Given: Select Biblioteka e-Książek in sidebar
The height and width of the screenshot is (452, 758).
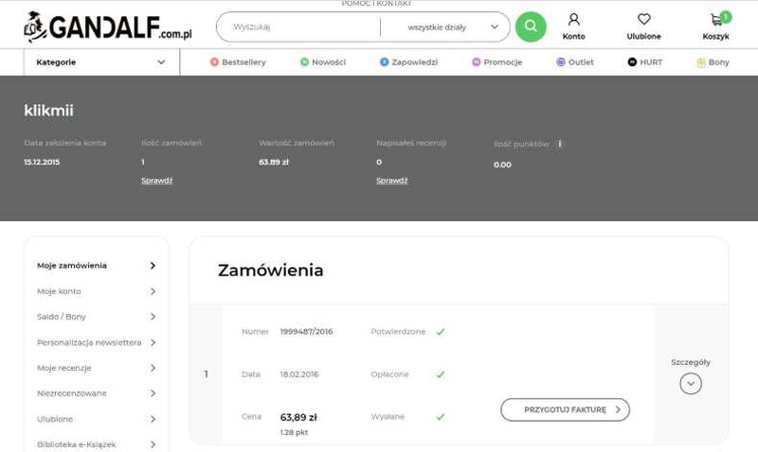Looking at the screenshot, I should [x=77, y=444].
